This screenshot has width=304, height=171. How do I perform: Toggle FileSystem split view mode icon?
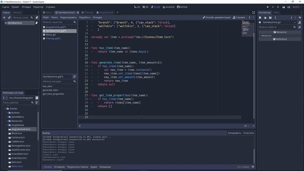[37, 98]
